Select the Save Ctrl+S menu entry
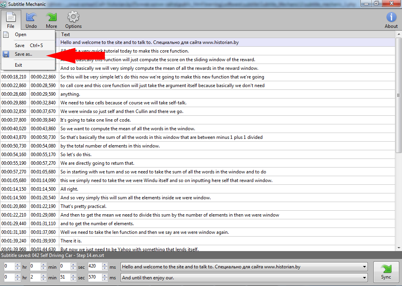This screenshot has height=286, width=402. (29, 46)
